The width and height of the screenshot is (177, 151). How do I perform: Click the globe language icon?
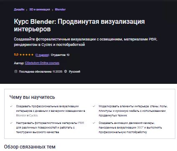click(66, 71)
